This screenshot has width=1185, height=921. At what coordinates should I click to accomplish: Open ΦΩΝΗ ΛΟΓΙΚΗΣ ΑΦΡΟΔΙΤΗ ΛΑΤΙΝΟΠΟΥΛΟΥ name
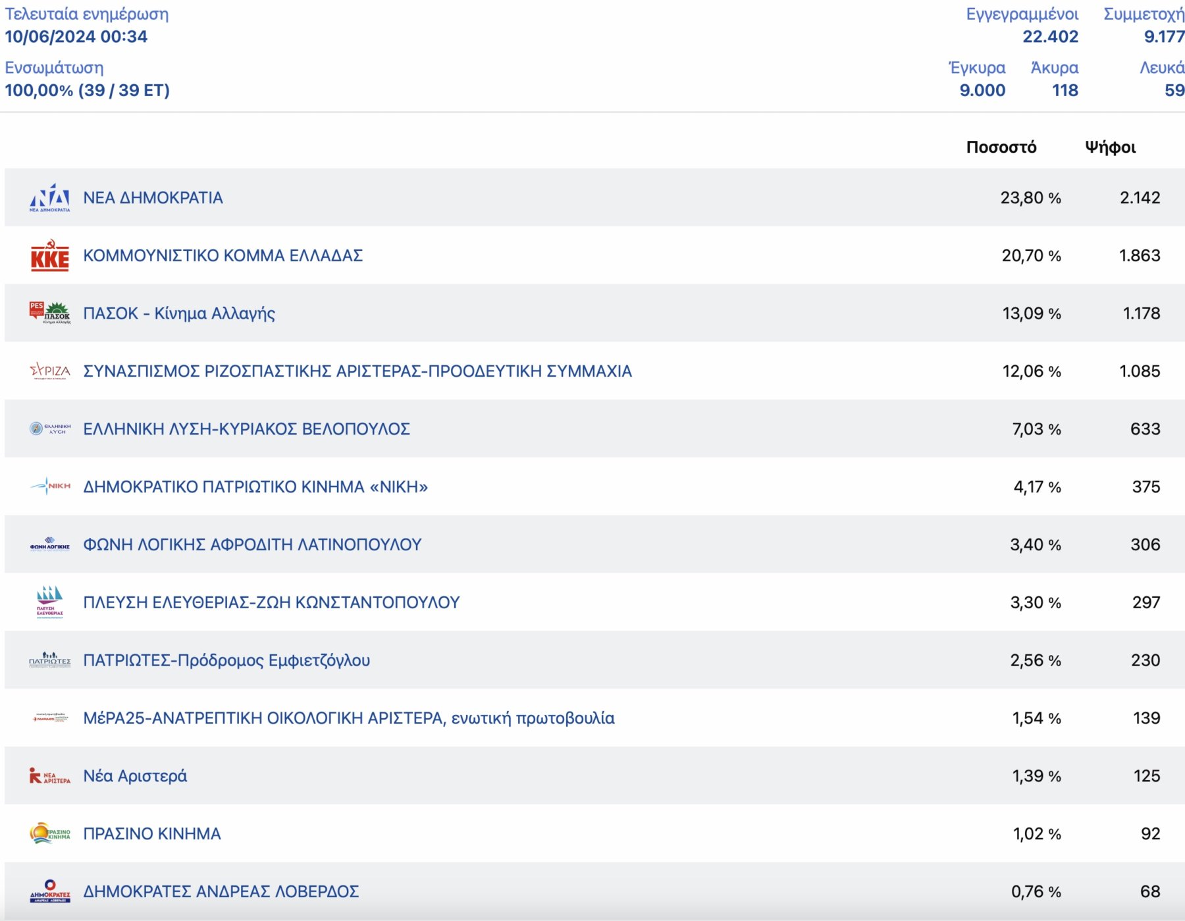[252, 544]
